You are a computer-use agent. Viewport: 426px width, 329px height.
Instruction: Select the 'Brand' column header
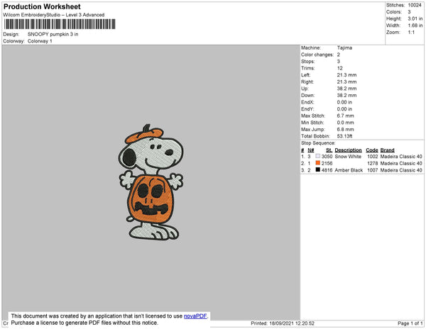(387, 150)
